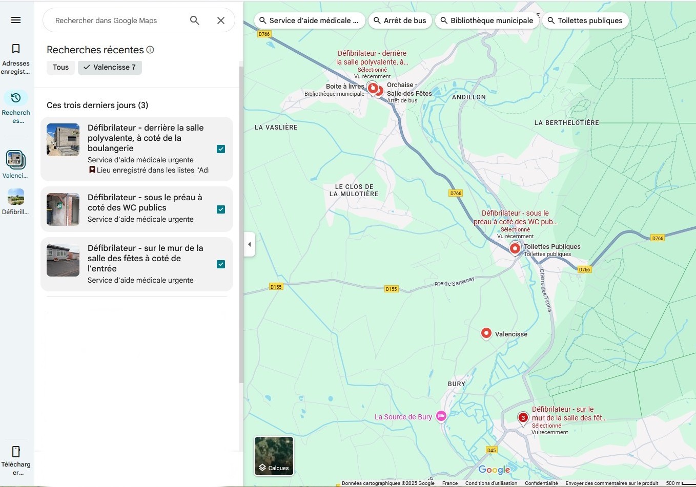Open Recherches récentes history icon
Screen dimensions: 696x487
coord(16,98)
